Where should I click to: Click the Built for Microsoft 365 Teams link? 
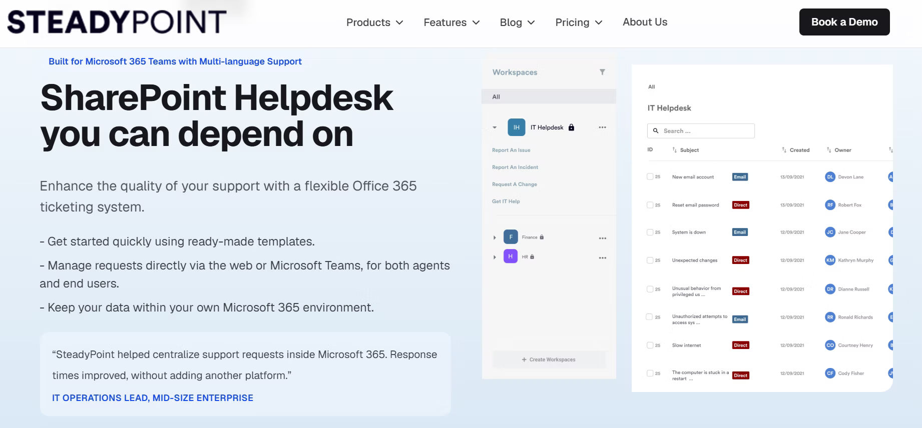click(x=175, y=61)
